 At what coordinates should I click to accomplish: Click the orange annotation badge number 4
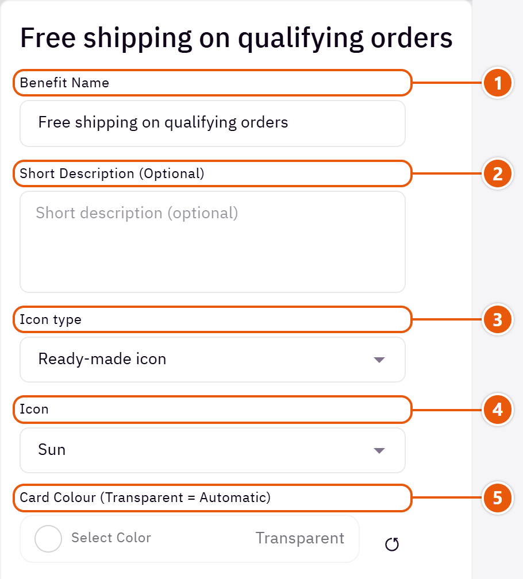(x=498, y=410)
